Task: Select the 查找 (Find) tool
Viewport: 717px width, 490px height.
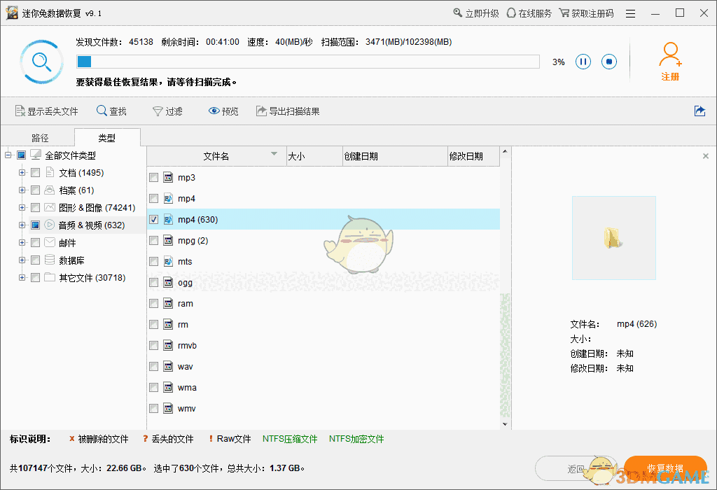Action: [x=111, y=111]
